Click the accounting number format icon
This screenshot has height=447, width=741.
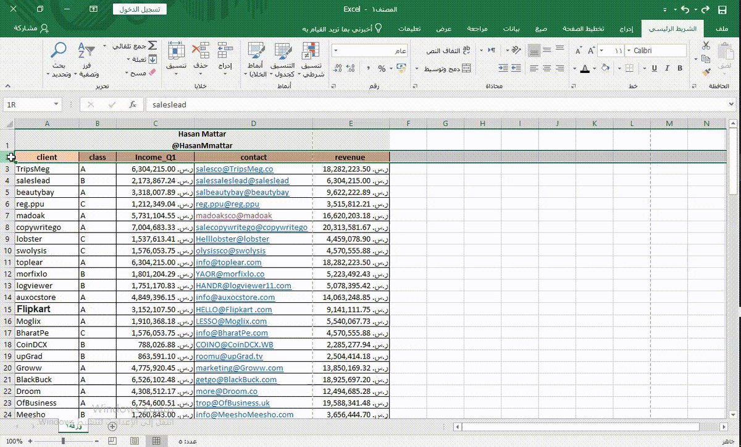tap(402, 69)
